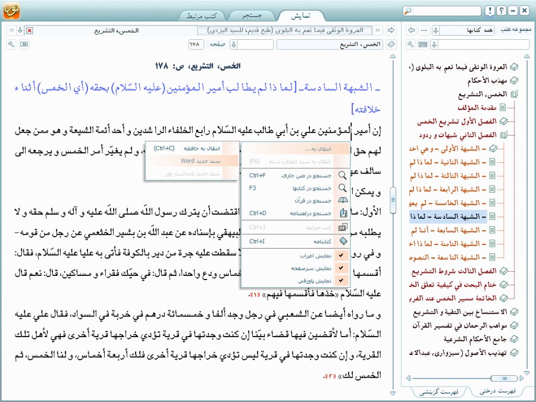
Task: Open the index search field dropdown arrow
Action: click(434, 45)
